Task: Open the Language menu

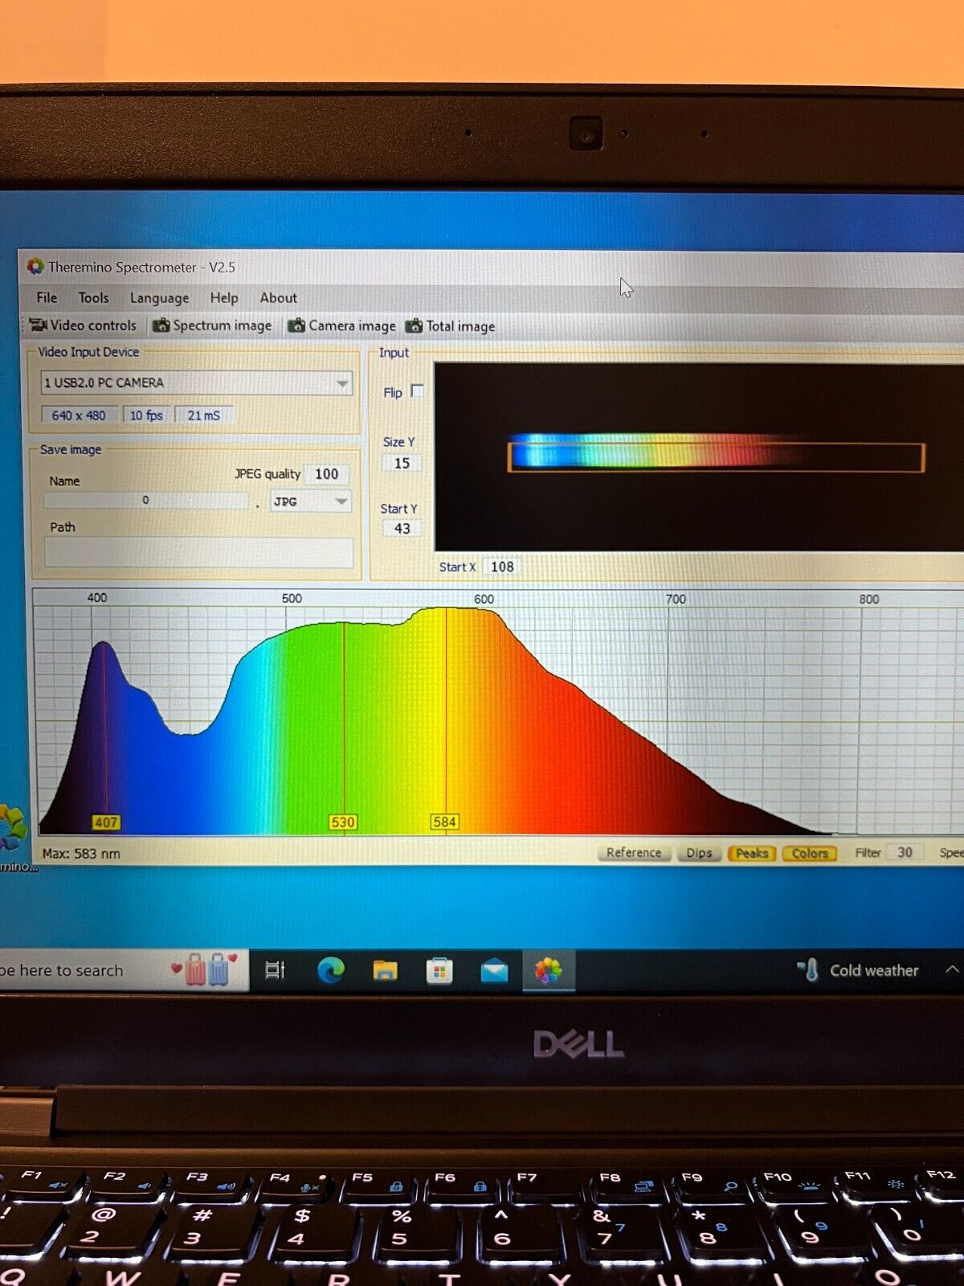Action: point(159,297)
